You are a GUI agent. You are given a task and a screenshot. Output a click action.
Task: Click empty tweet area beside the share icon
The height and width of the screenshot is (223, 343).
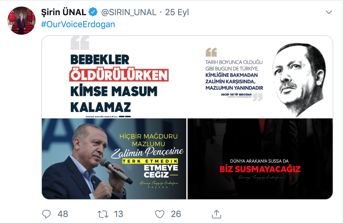[x=273, y=214]
